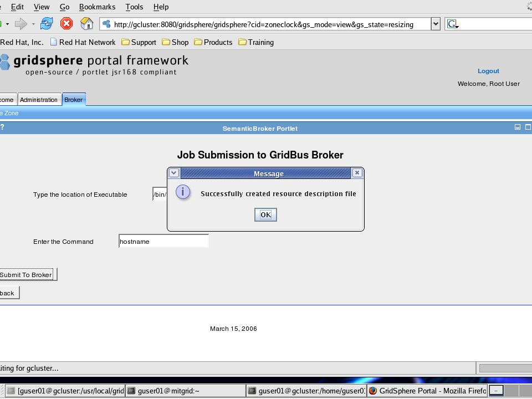532x399 pixels.
Task: Open Support bookmarks folder
Action: click(x=139, y=43)
